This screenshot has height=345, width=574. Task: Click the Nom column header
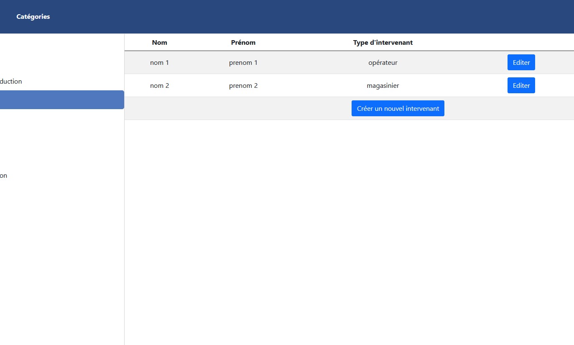click(x=159, y=43)
